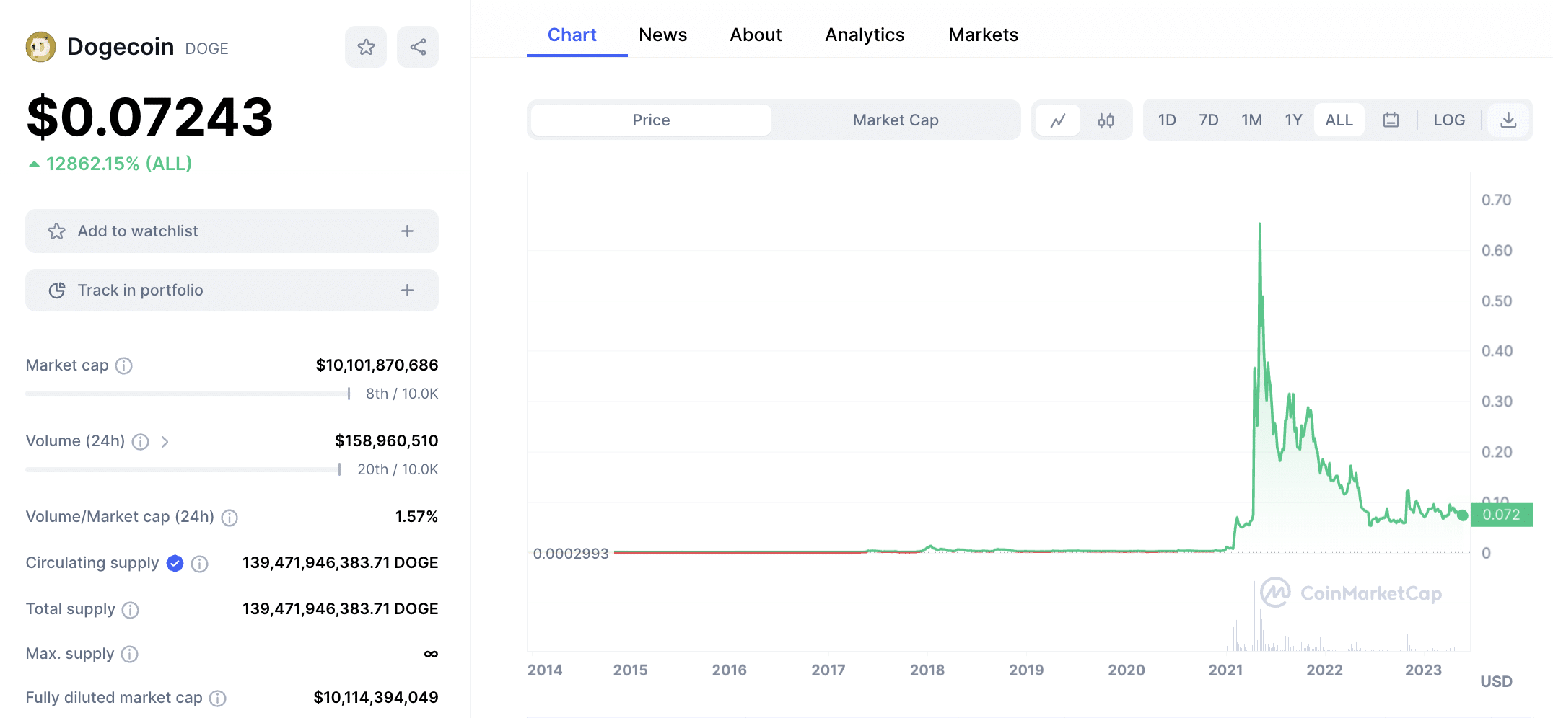The image size is (1553, 718).
Task: Select the 7D time range button
Action: [x=1208, y=120]
